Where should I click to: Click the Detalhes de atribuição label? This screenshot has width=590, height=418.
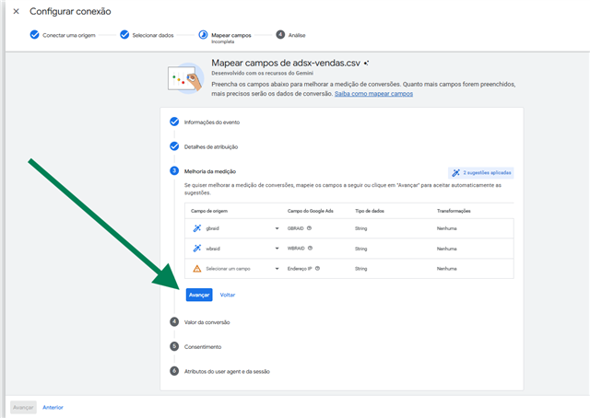coord(211,147)
